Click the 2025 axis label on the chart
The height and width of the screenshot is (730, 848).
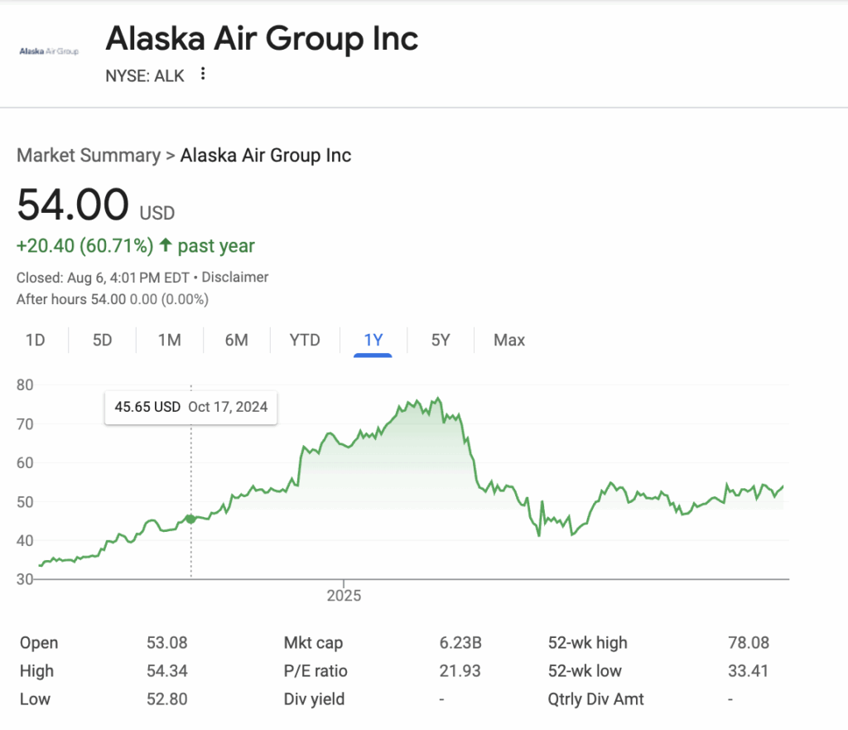(344, 595)
